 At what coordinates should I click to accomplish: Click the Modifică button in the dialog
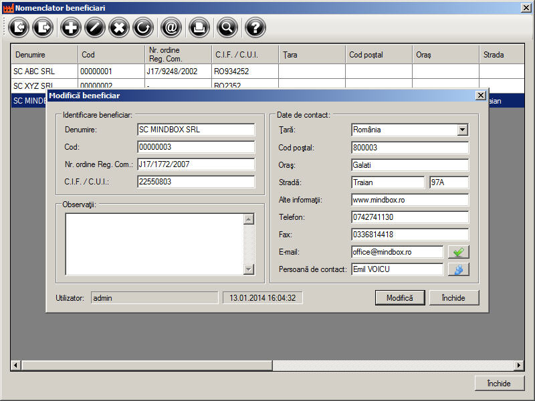click(400, 298)
